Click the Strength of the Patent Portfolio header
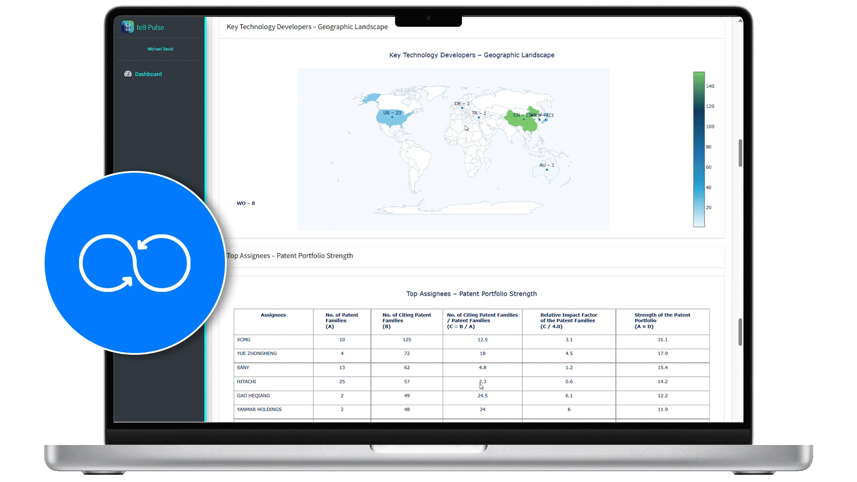857x482 pixels. [662, 320]
